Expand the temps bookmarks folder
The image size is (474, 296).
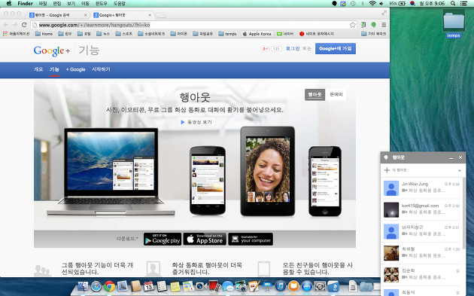(228, 34)
